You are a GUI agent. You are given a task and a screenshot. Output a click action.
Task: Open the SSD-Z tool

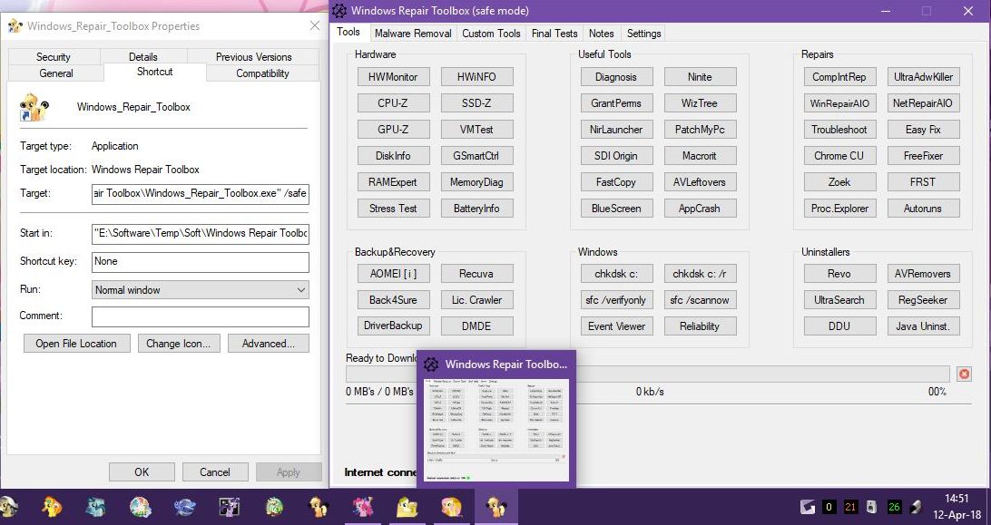point(476,103)
